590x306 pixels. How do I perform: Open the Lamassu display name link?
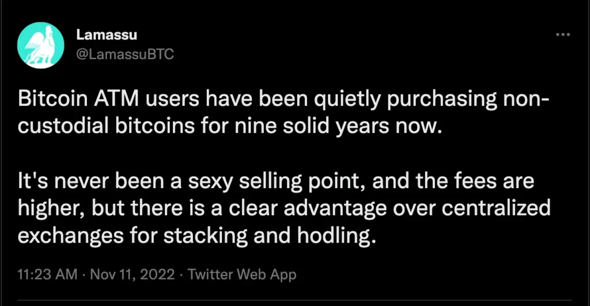107,35
